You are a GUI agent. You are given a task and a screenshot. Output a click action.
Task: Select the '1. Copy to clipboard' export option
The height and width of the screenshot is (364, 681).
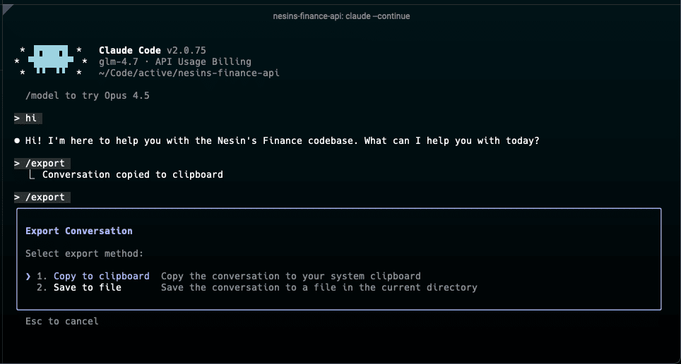click(x=93, y=276)
